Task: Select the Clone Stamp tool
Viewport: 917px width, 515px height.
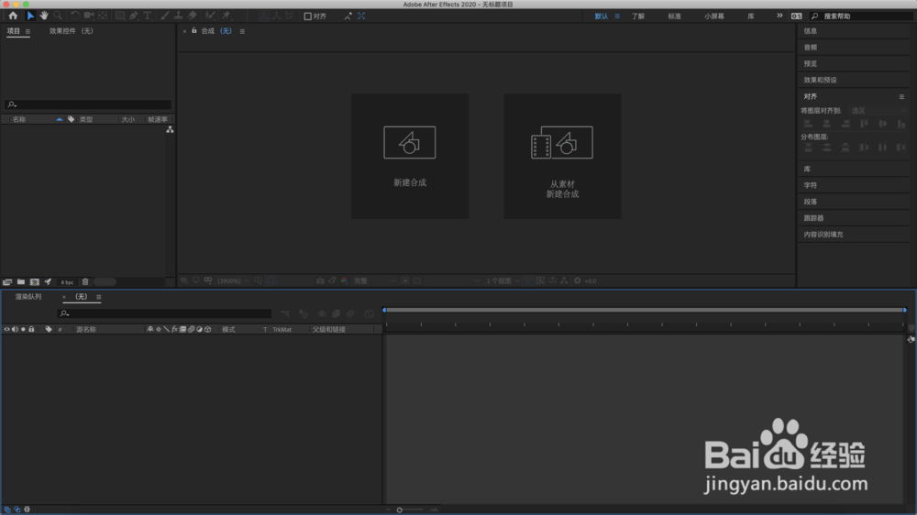Action: tap(179, 16)
